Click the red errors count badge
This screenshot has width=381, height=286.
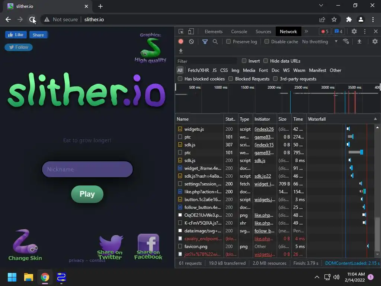(x=325, y=31)
